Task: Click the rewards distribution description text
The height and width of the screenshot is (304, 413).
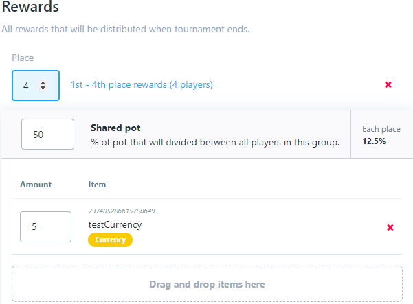Action: pyautogui.click(x=125, y=30)
